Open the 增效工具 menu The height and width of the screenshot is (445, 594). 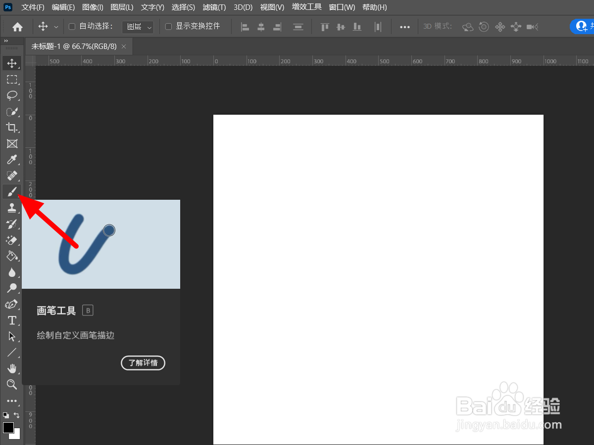(x=307, y=7)
